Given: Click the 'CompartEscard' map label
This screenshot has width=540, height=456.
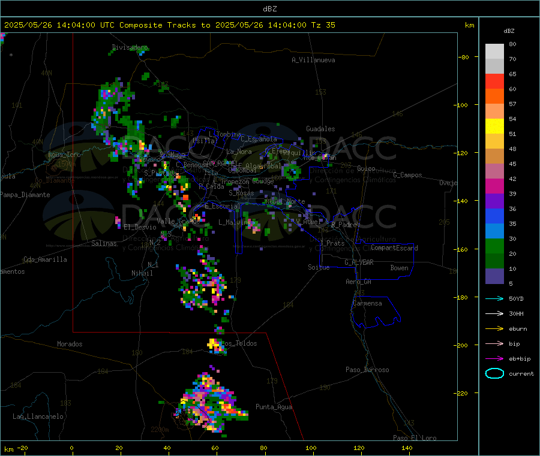Looking at the screenshot, I should (x=394, y=247).
